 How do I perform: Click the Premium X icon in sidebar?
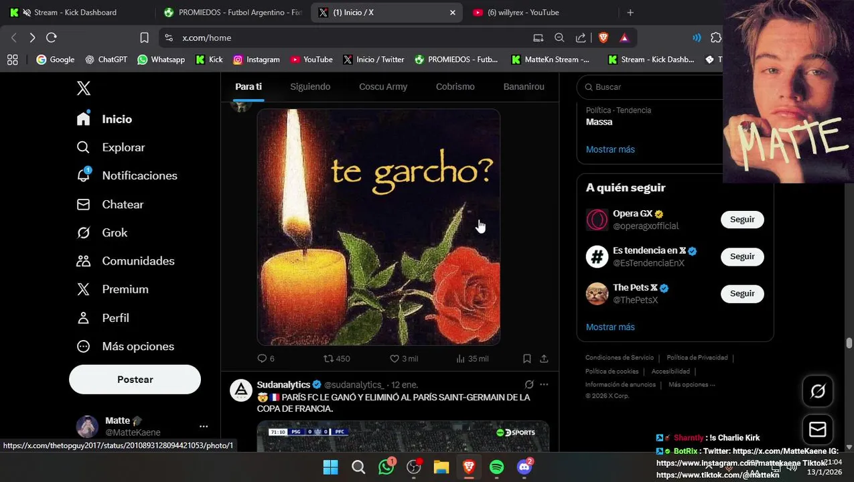tap(83, 289)
